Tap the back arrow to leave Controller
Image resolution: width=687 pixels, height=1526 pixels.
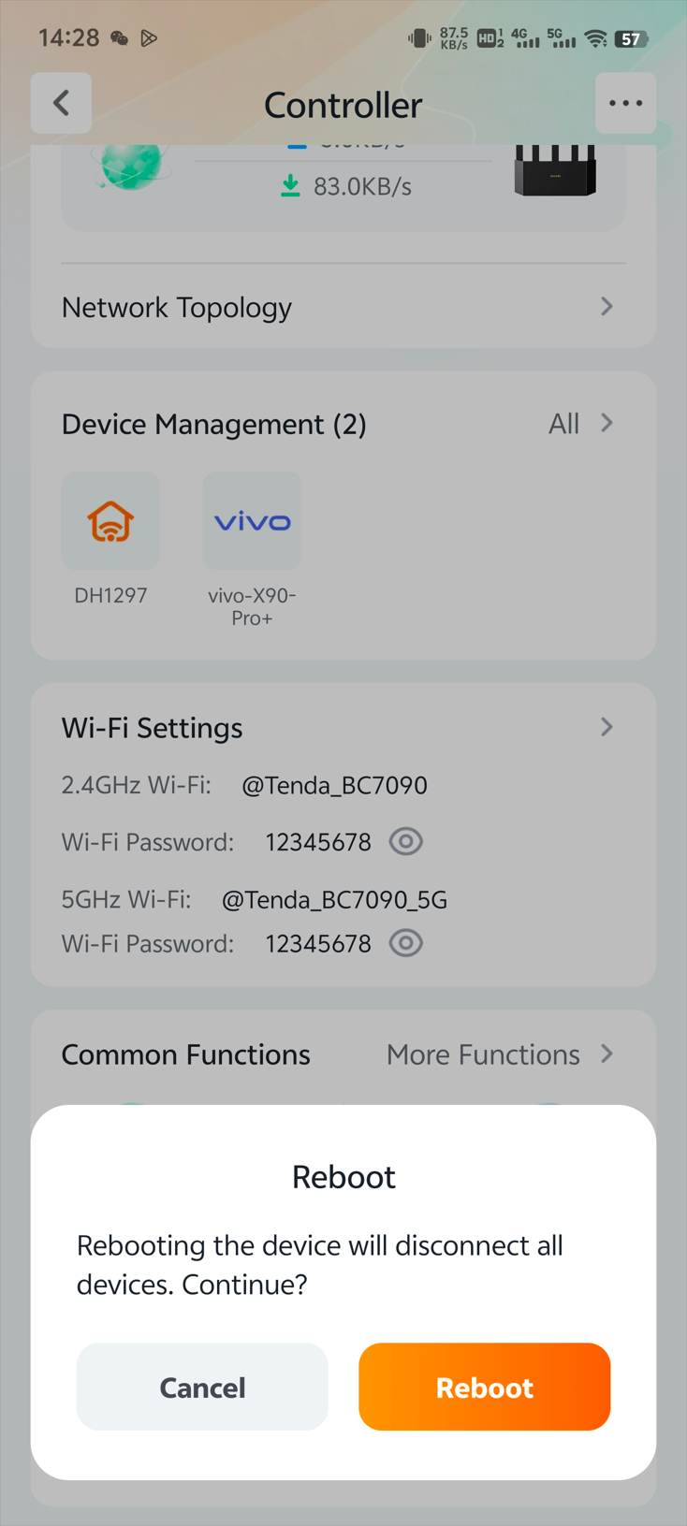coord(60,103)
